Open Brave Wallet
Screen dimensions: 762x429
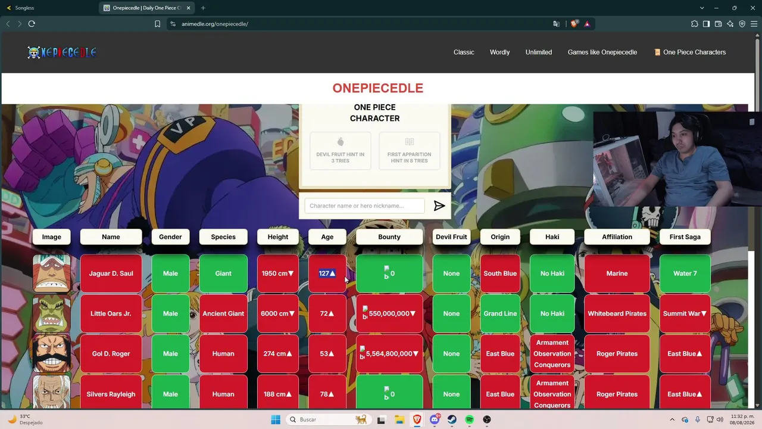coord(719,24)
